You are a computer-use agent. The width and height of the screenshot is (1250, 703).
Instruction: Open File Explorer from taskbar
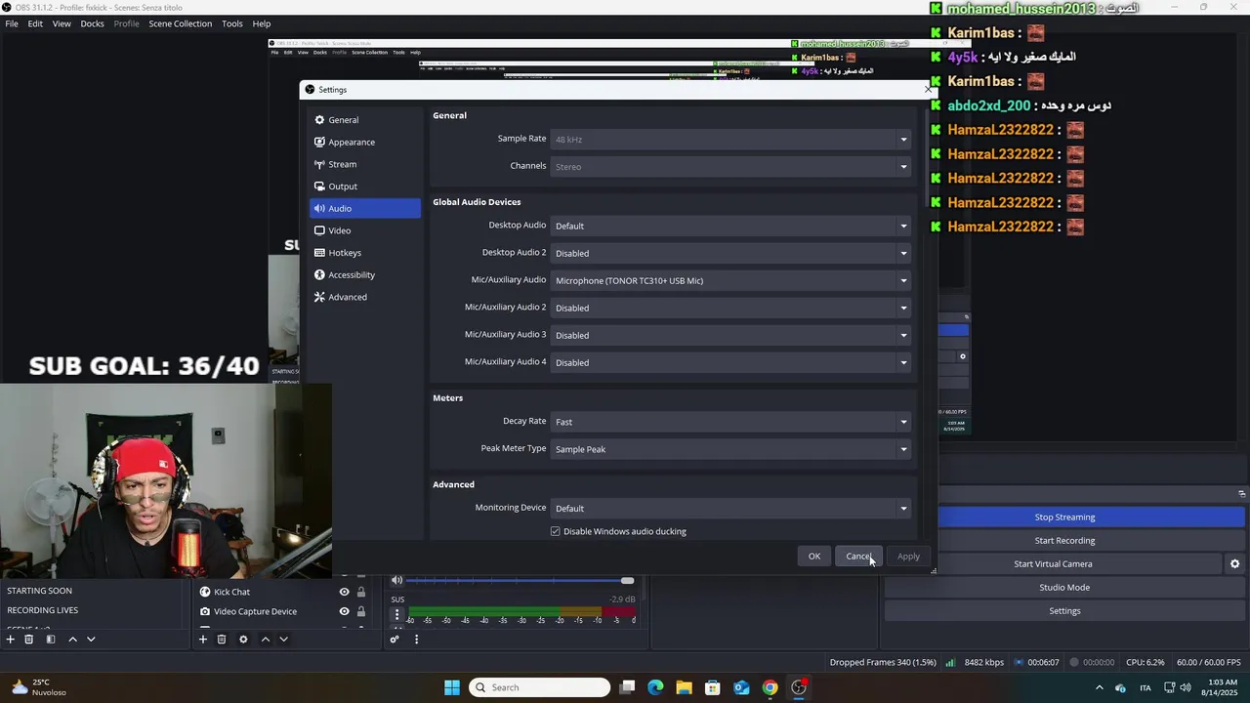click(684, 687)
